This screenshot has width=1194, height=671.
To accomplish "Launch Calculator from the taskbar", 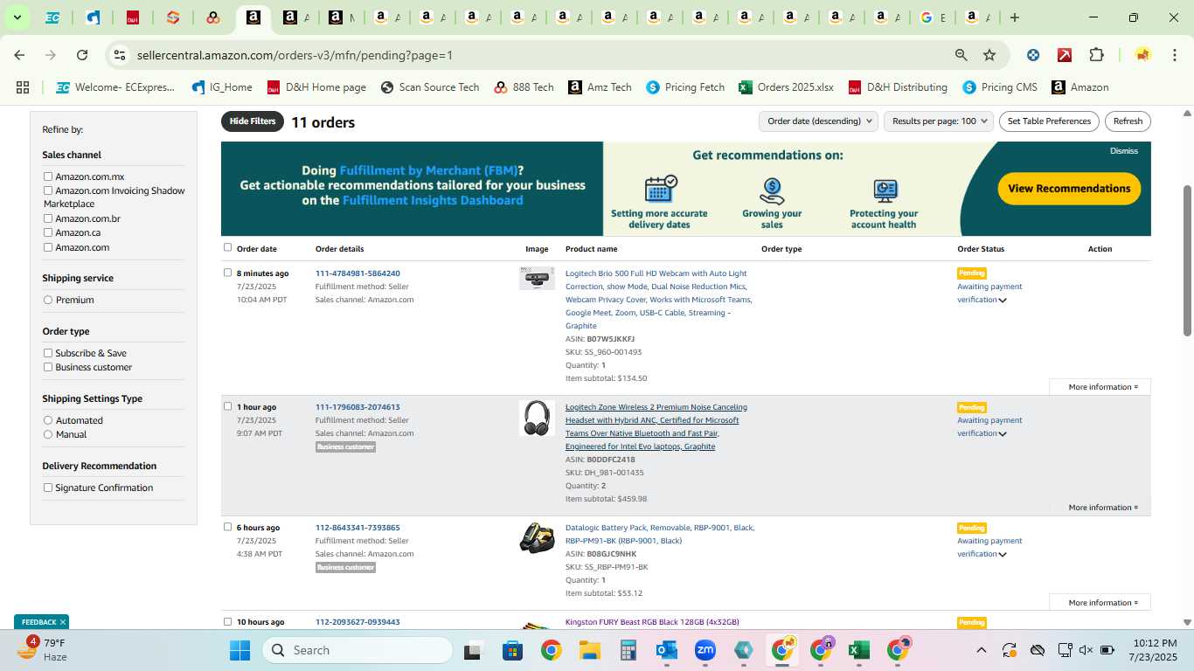I will tap(628, 650).
